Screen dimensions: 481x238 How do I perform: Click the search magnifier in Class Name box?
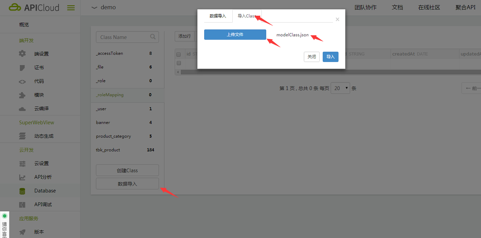click(x=153, y=37)
